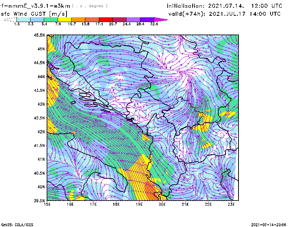Click the 41N latitude label
This screenshot has width=294, height=227.
(x=41, y=159)
